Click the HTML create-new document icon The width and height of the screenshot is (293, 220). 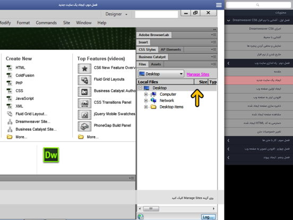pyautogui.click(x=10, y=67)
